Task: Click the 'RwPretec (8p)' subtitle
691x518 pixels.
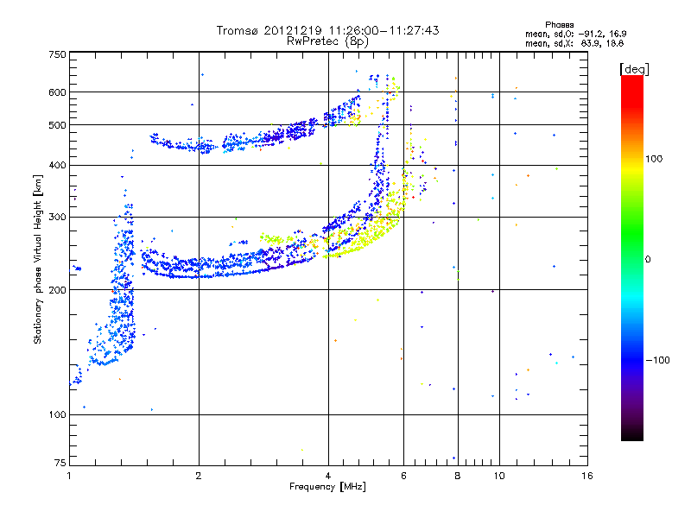Action: pyautogui.click(x=327, y=41)
